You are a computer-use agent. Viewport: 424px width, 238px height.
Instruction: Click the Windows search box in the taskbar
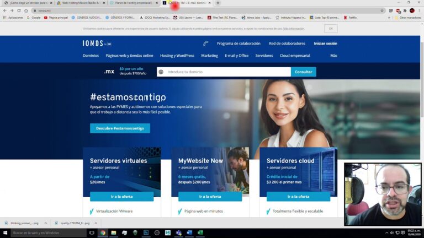click(x=49, y=233)
